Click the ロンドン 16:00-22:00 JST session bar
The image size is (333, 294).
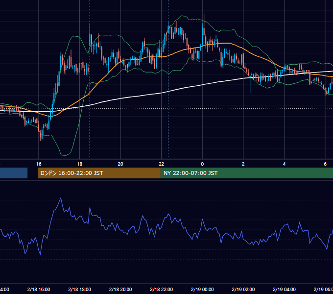tap(99, 173)
